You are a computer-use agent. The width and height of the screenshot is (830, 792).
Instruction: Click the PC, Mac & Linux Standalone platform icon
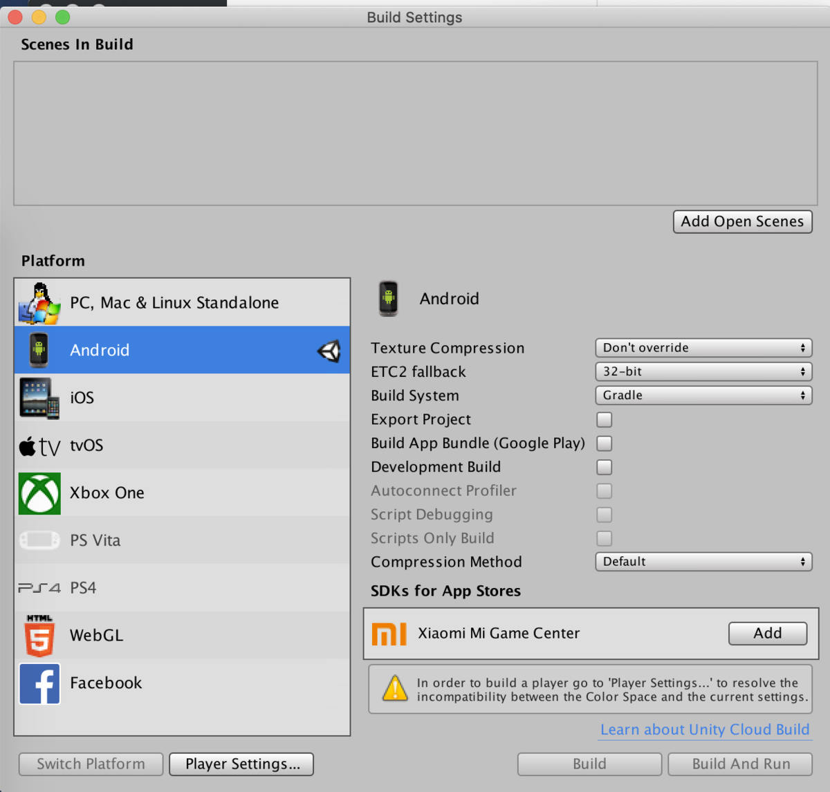pyautogui.click(x=39, y=303)
